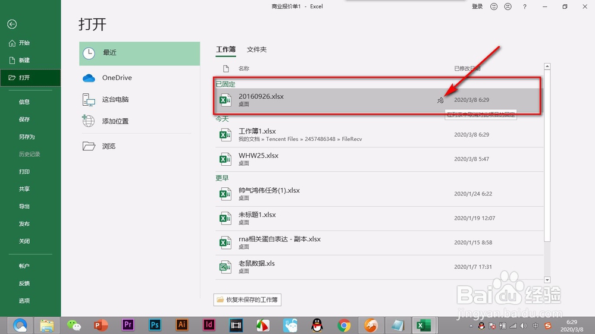The width and height of the screenshot is (595, 334).
Task: Open 发布 in the sidebar
Action: click(24, 223)
